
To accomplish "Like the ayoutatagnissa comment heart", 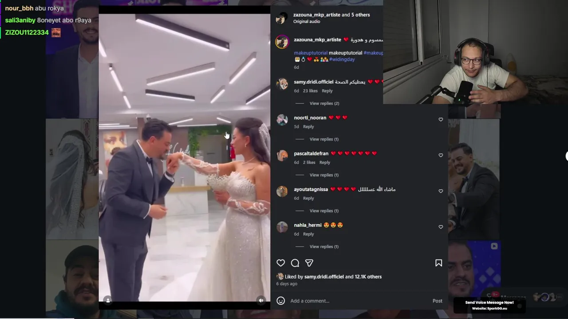I will (441, 191).
